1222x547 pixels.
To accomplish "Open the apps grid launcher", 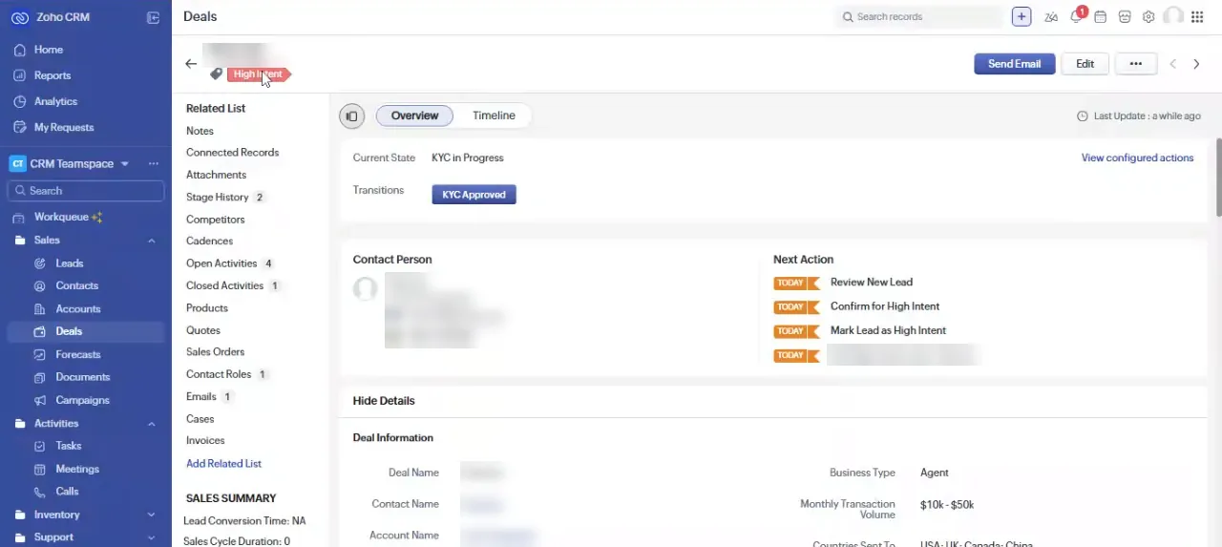I will click(x=1197, y=17).
